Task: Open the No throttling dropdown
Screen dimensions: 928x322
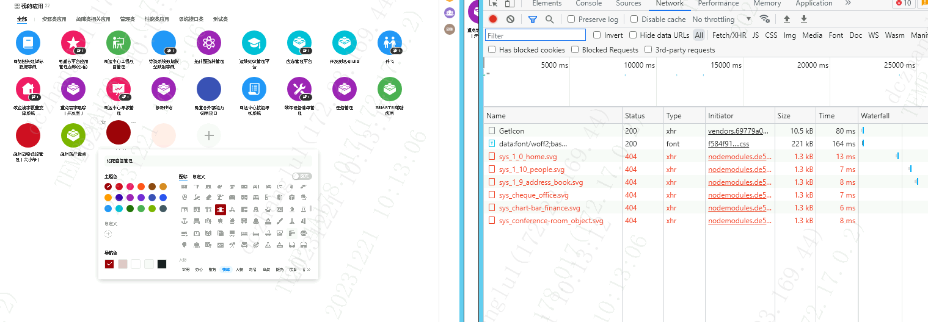Action: [x=722, y=19]
